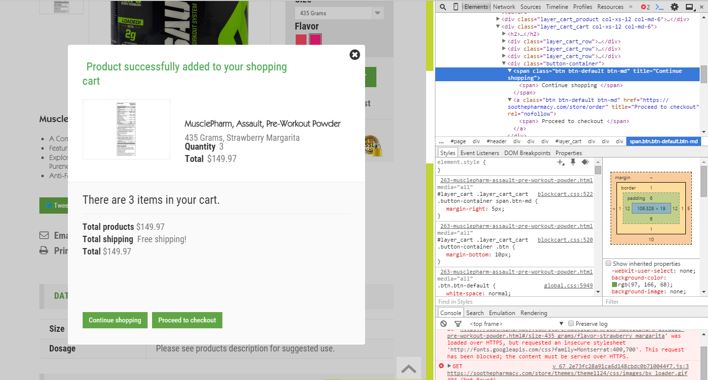Enable Show inherited properties checkbox
This screenshot has height=380, width=708.
[x=609, y=263]
